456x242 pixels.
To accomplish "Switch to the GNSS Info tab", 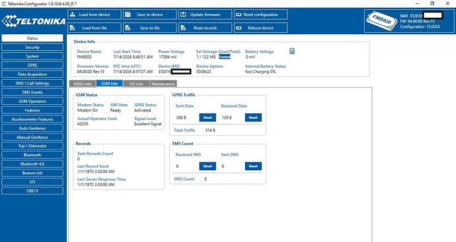I will (83, 84).
